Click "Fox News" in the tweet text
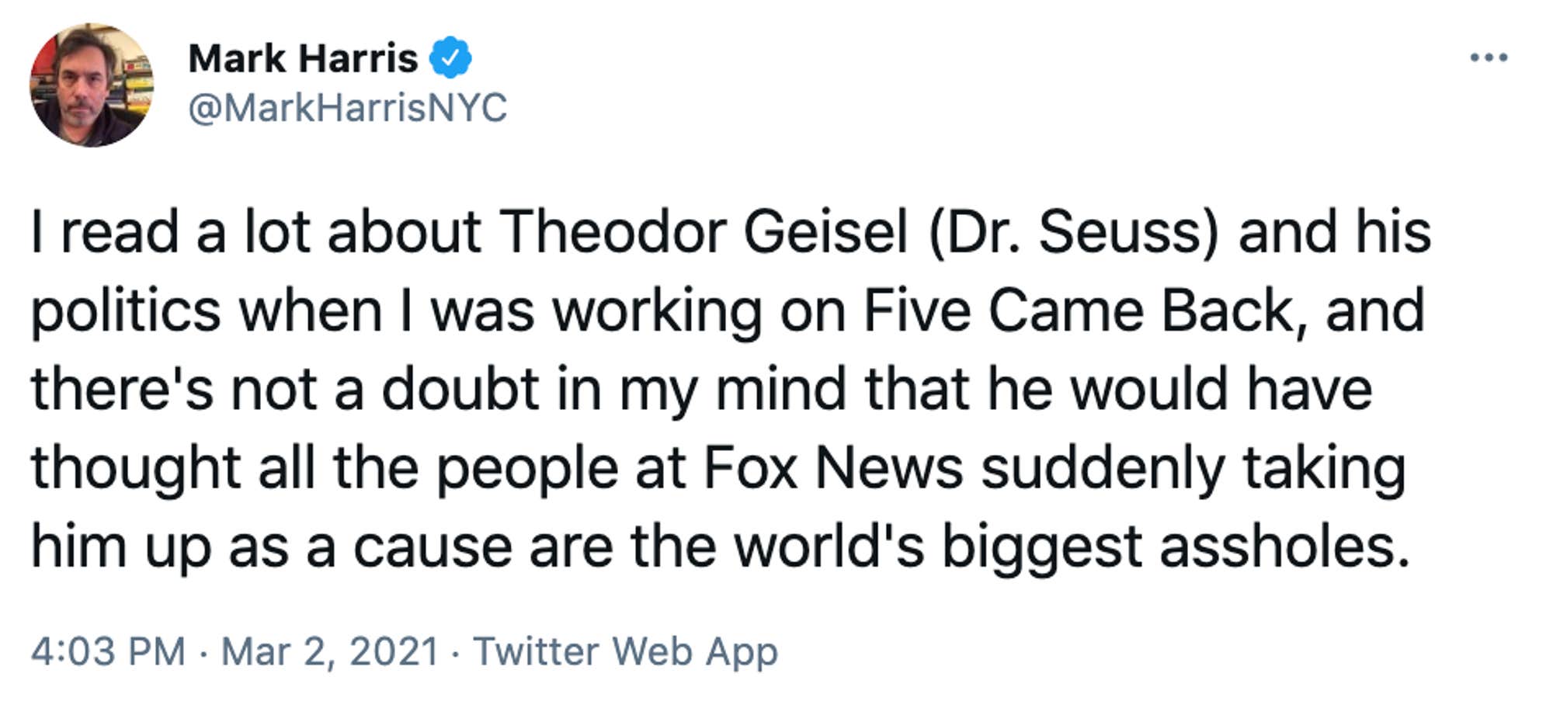The width and height of the screenshot is (1553, 701). click(833, 467)
